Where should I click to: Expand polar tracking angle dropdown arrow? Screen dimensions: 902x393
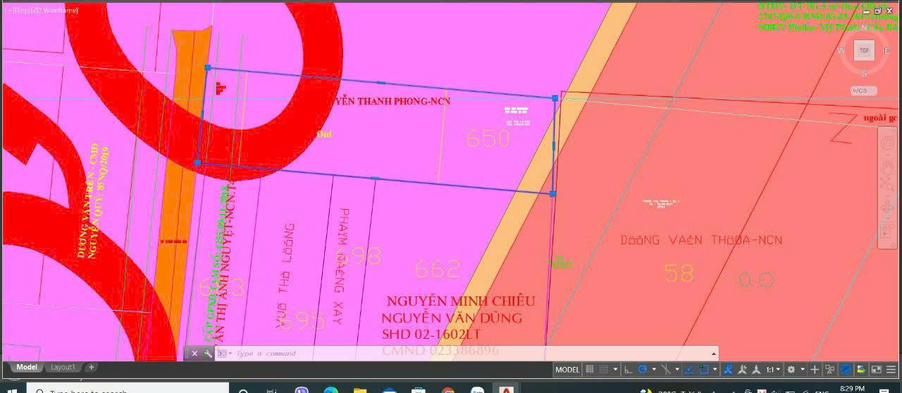click(x=654, y=370)
